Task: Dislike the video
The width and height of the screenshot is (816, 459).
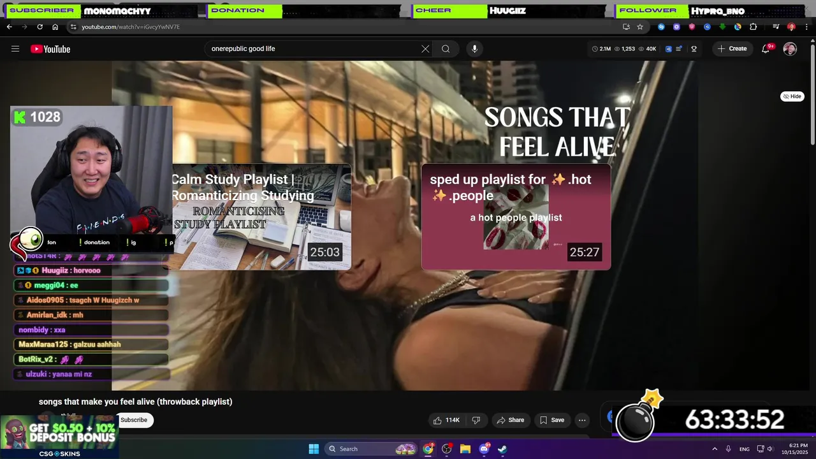Action: pos(476,420)
